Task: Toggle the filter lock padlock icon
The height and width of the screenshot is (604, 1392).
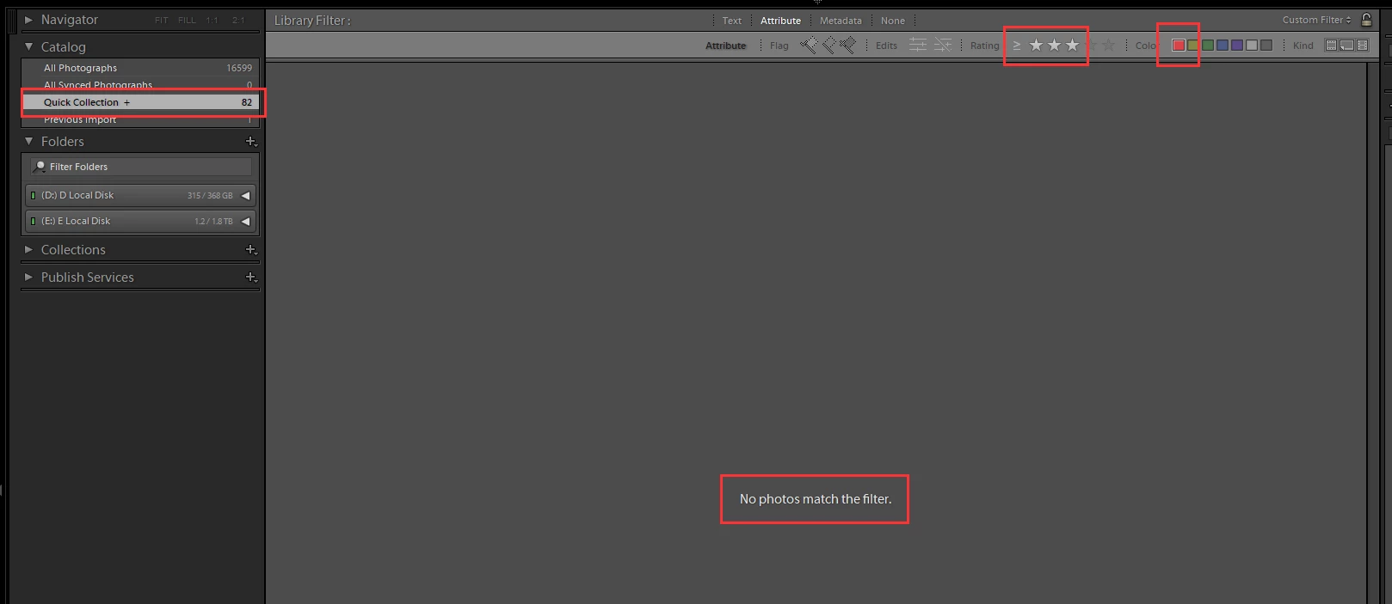Action: (x=1366, y=20)
